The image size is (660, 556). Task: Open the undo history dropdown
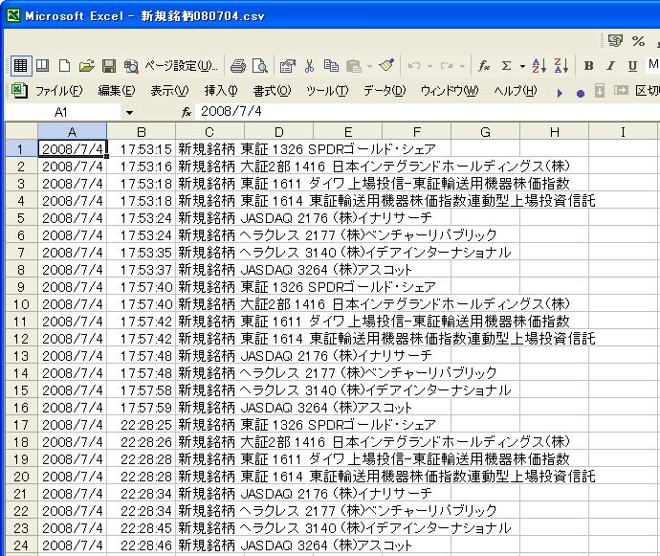(429, 66)
